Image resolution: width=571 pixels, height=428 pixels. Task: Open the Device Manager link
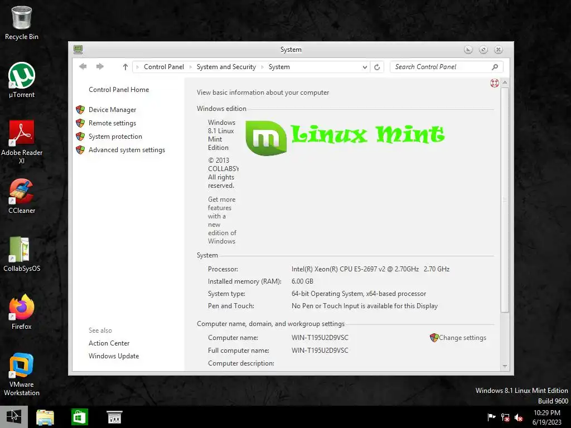(112, 110)
